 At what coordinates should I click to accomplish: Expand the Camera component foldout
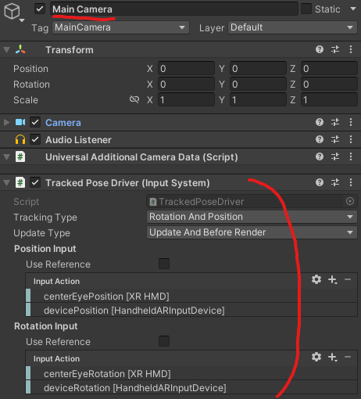(6, 122)
